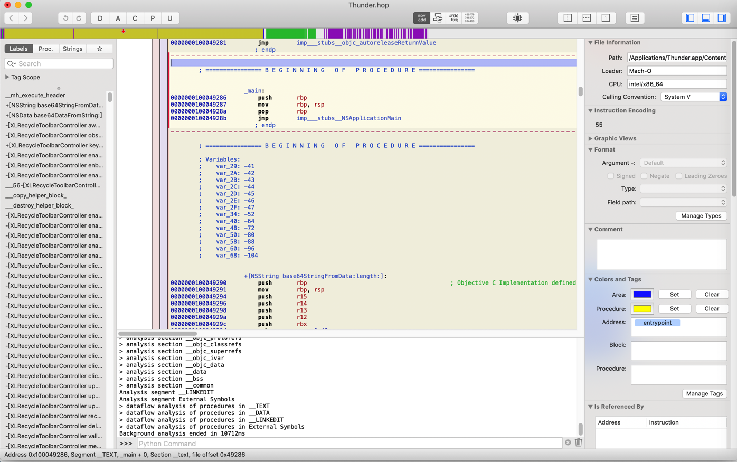Viewport: 737px width, 462px height.
Task: Clear the Area color
Action: [711, 295]
